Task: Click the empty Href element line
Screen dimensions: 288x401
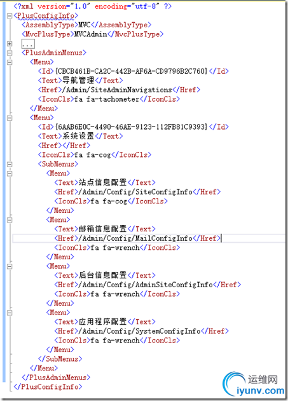Action: 64,146
